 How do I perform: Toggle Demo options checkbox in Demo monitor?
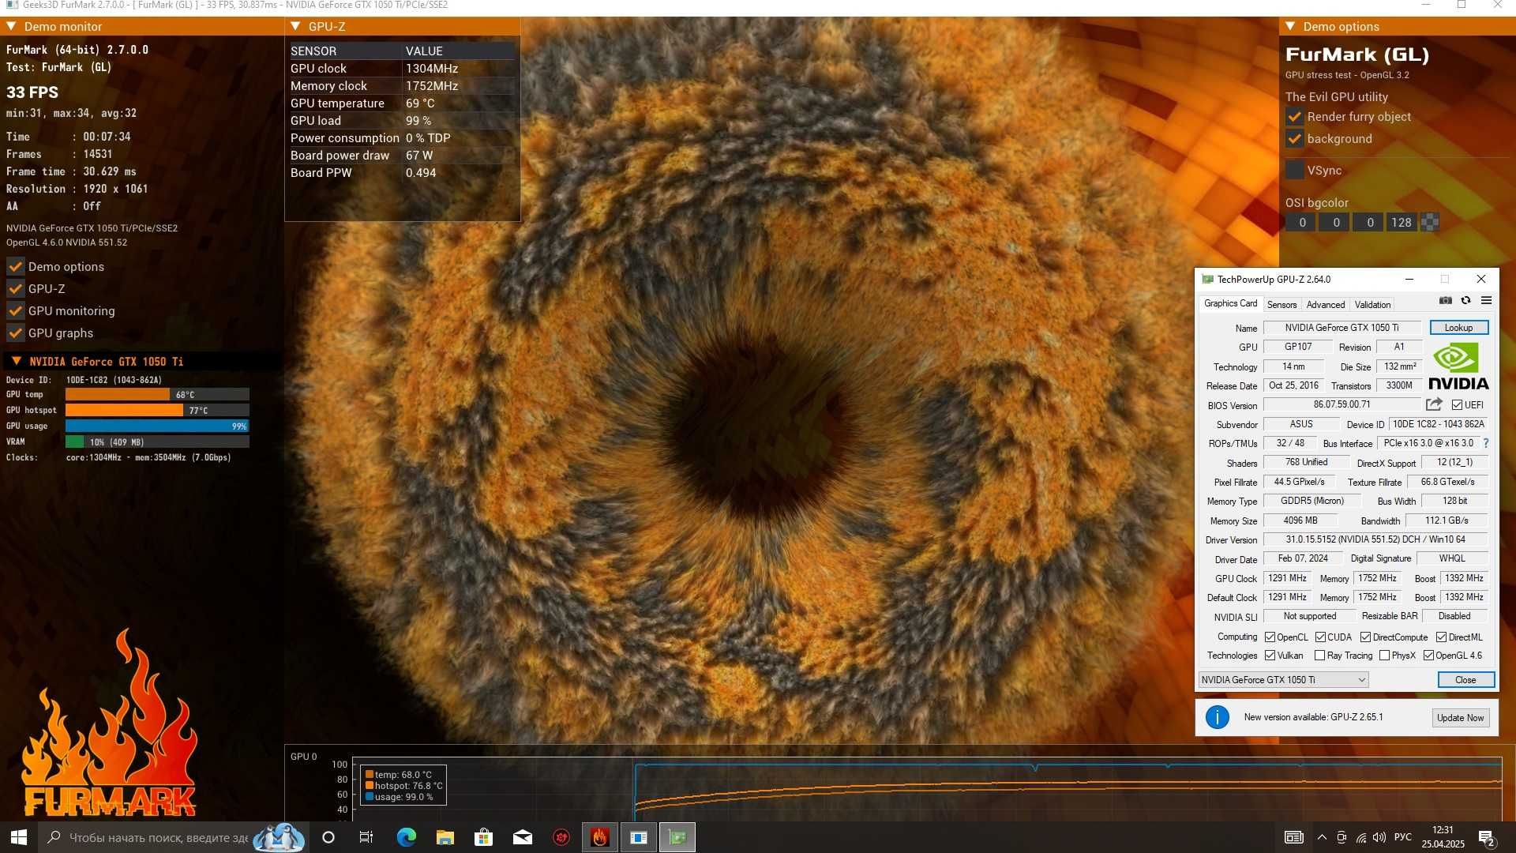tap(15, 266)
